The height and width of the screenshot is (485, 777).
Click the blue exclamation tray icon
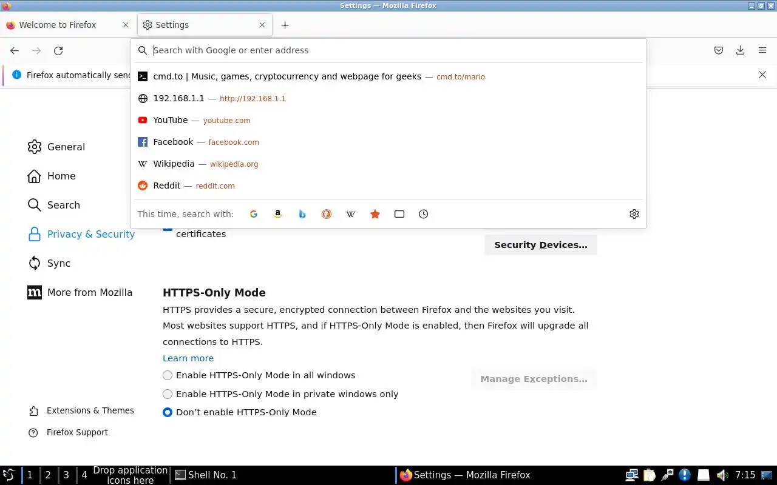pos(685,475)
